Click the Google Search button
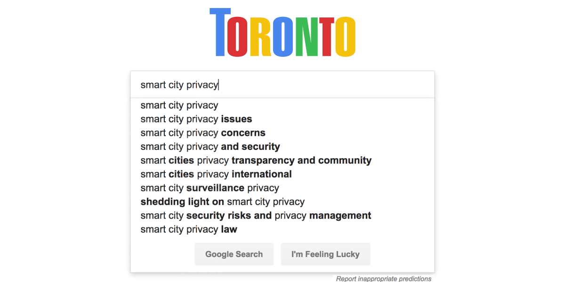565x282 pixels. click(234, 254)
